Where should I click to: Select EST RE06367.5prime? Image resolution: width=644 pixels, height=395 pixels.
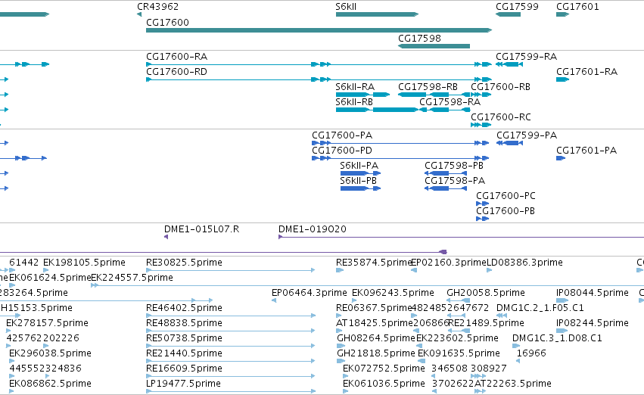coord(374,308)
